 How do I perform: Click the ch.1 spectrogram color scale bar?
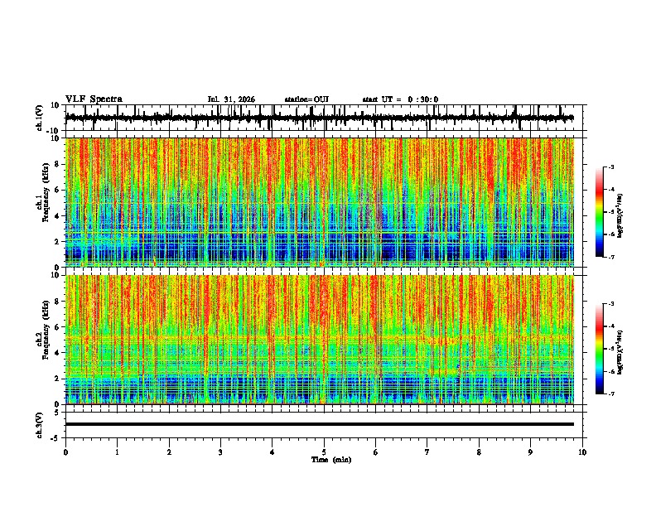(600, 212)
